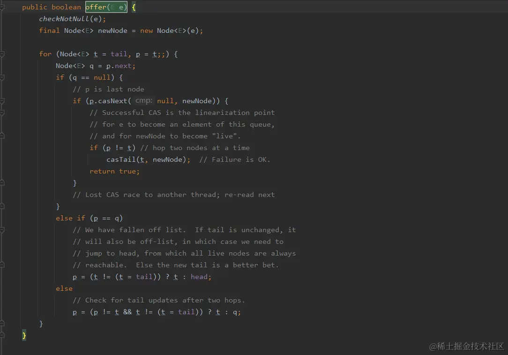Viewport: 508px width, 355px height.
Task: Click the 'public' keyword in the method signature
Action: pyautogui.click(x=34, y=7)
